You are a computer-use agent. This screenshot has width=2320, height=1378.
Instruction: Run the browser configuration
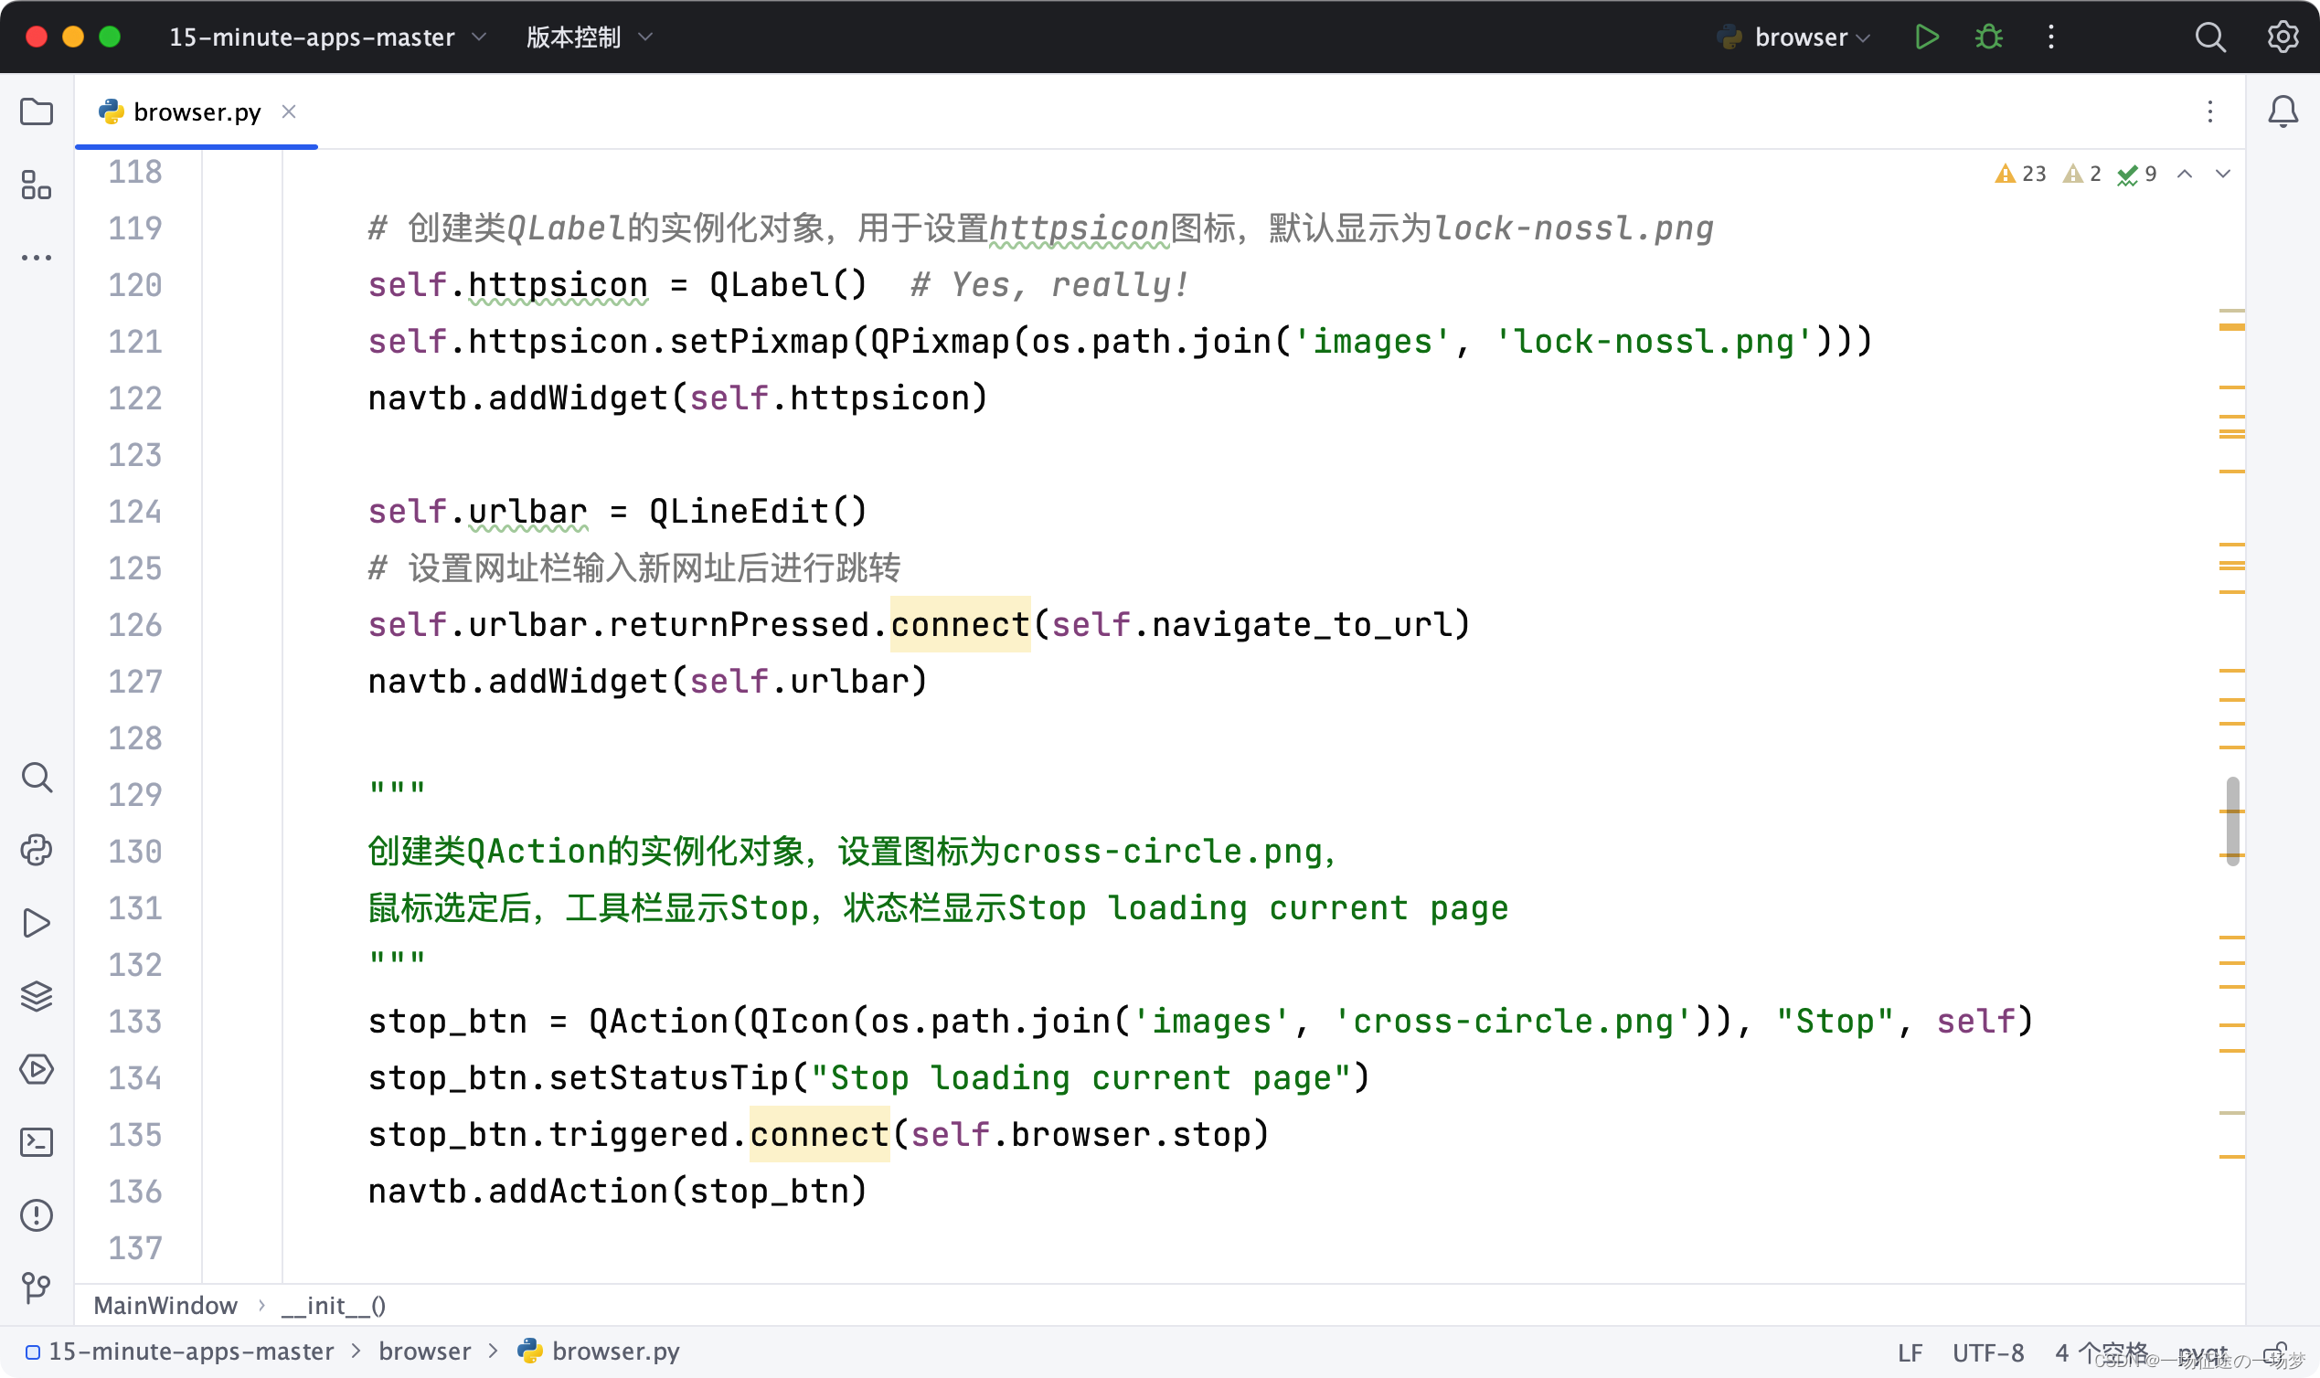click(x=1926, y=37)
